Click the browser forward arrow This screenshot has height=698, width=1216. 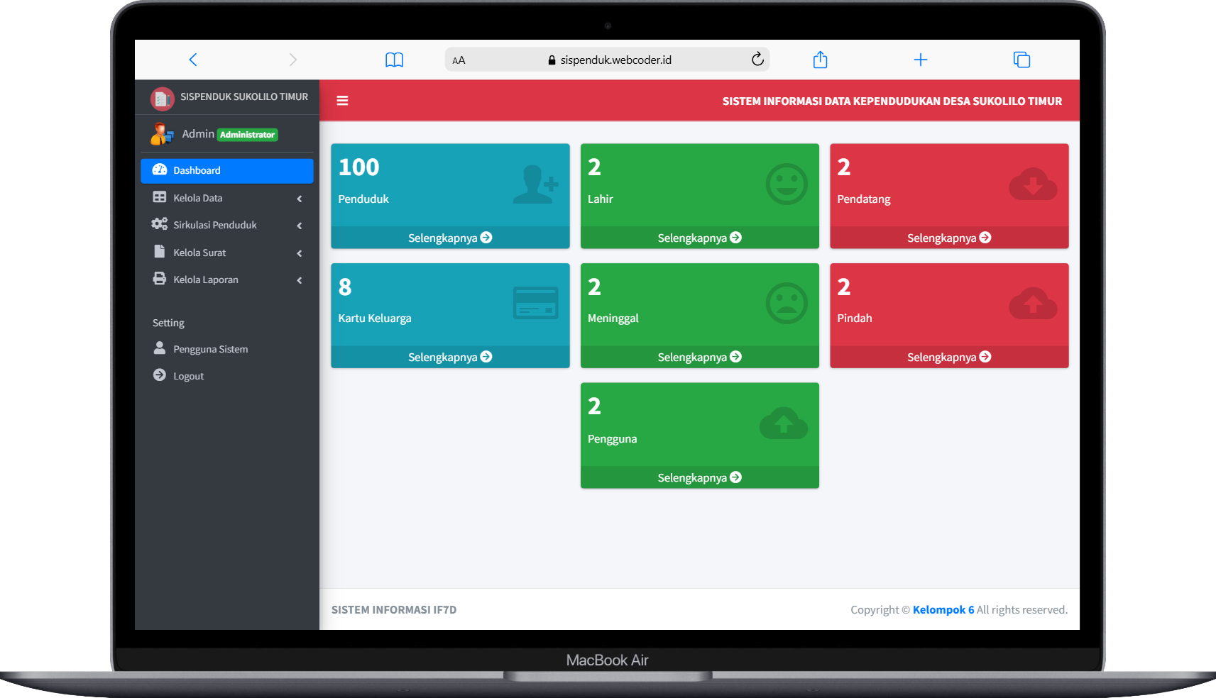292,60
